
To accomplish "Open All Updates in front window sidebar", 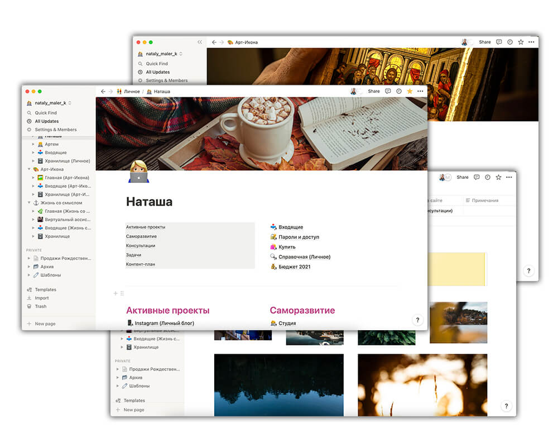I will click(47, 121).
